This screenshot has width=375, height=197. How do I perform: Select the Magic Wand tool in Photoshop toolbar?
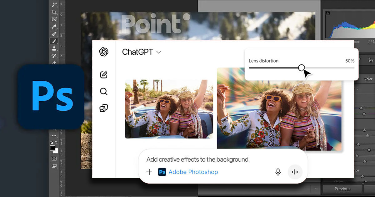pyautogui.click(x=54, y=5)
